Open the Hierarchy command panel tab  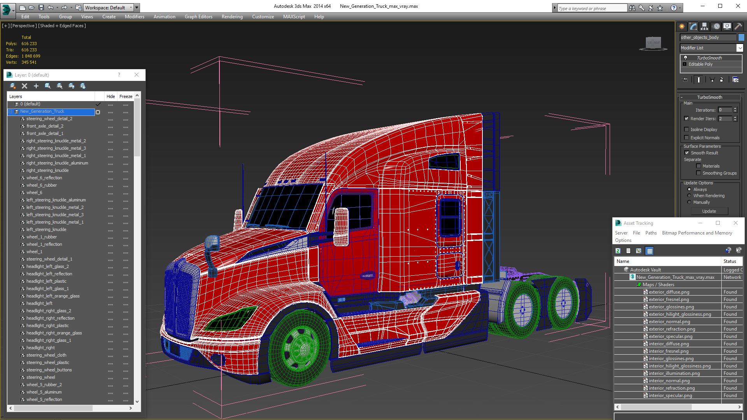pos(705,26)
